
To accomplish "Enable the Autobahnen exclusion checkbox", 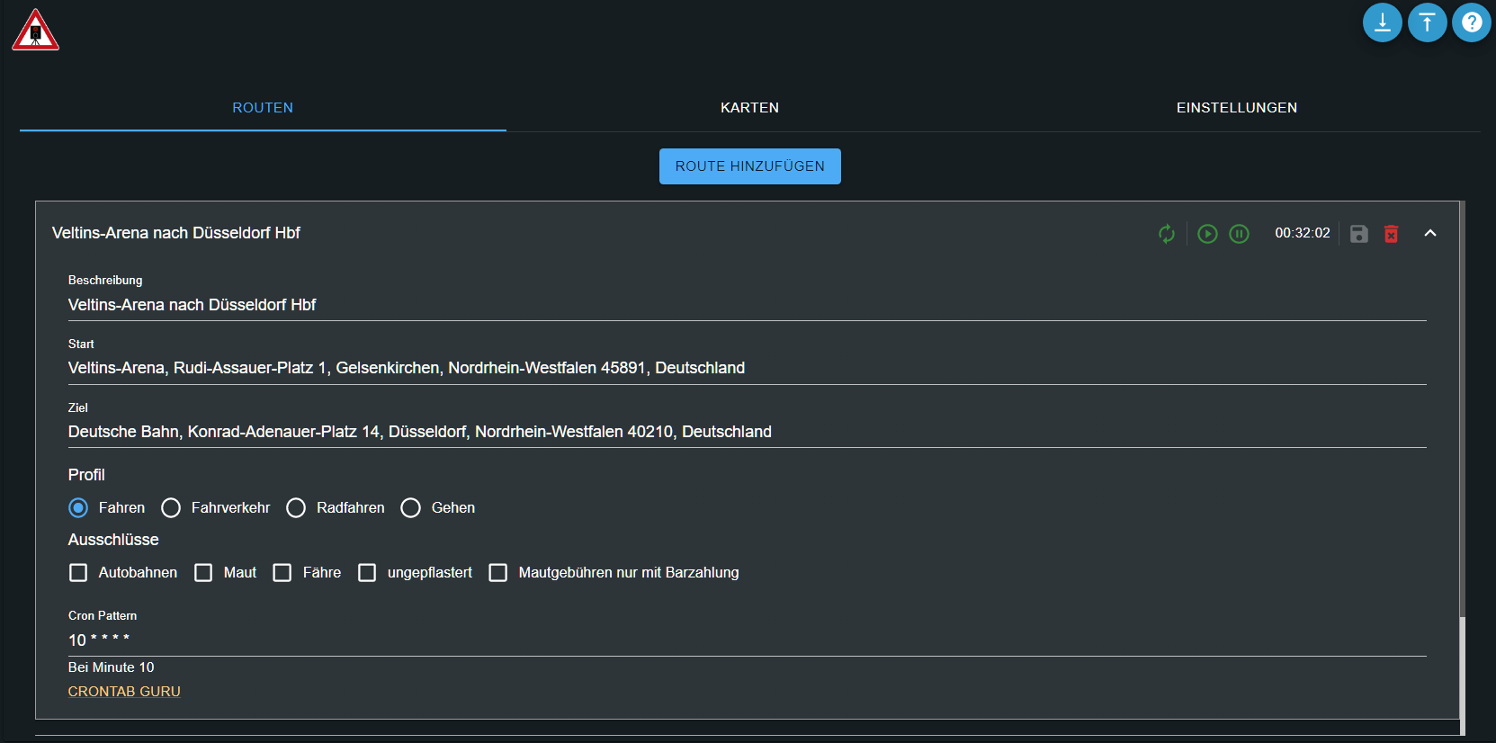I will coord(78,573).
